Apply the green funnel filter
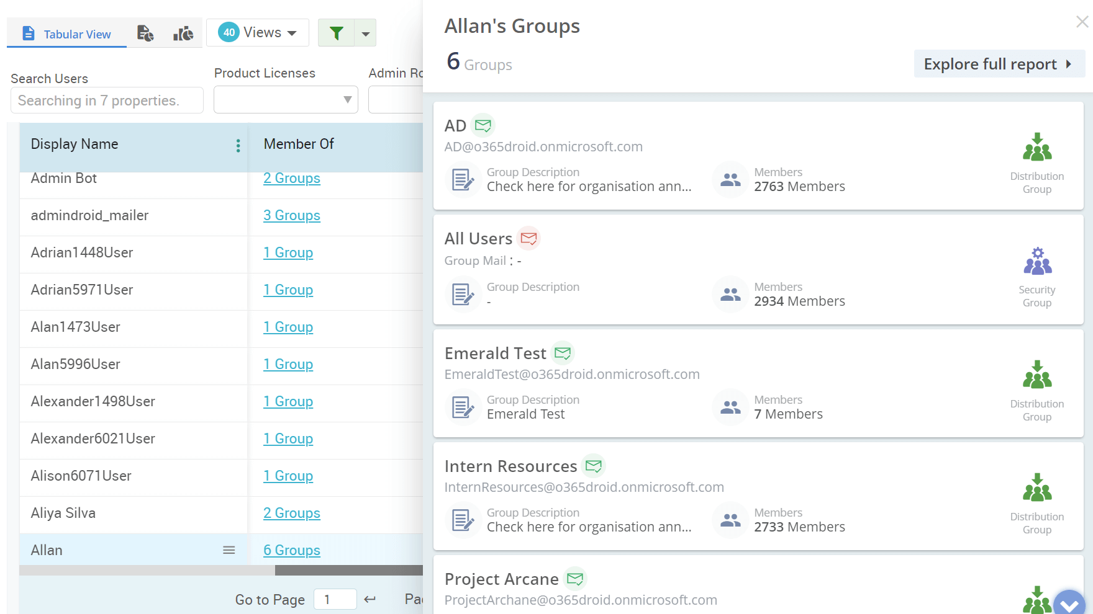Viewport: 1093px width, 614px height. click(x=336, y=33)
